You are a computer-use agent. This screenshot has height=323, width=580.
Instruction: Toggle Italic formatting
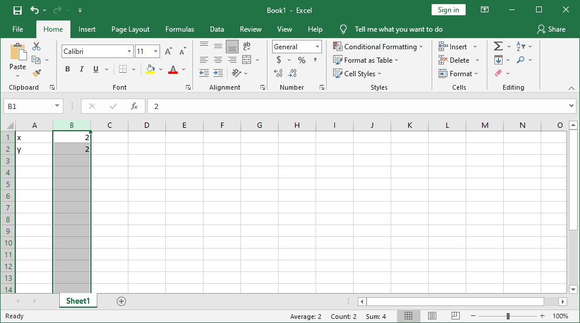click(82, 69)
